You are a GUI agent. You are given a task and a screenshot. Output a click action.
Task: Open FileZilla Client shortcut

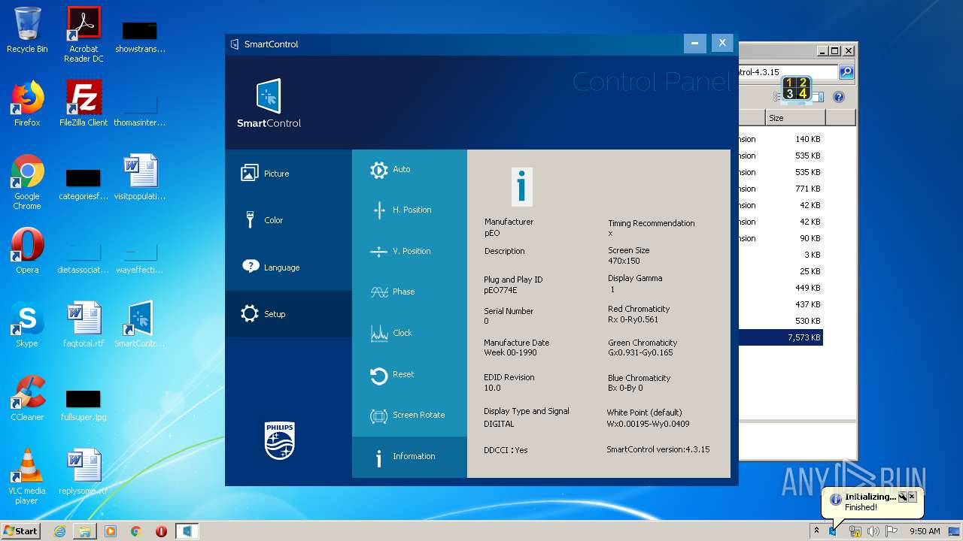[x=84, y=104]
